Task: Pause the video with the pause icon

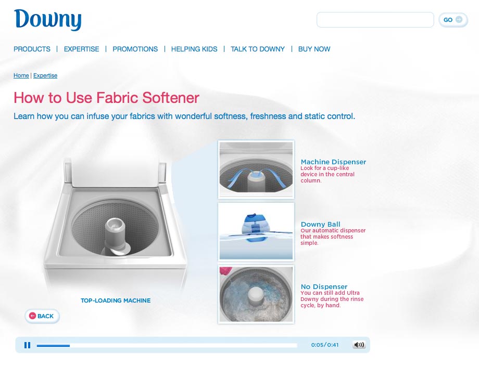Action: [x=27, y=345]
